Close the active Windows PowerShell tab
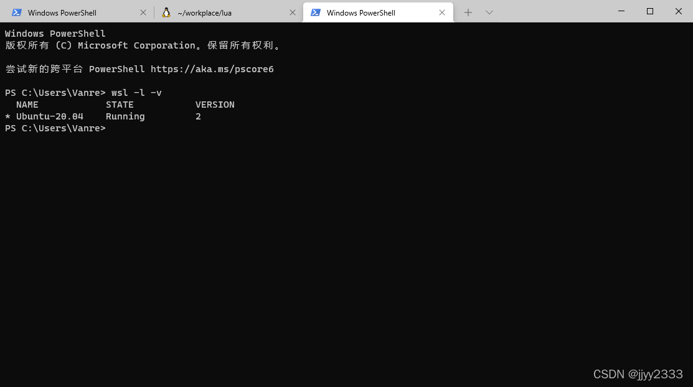The image size is (693, 387). point(441,13)
